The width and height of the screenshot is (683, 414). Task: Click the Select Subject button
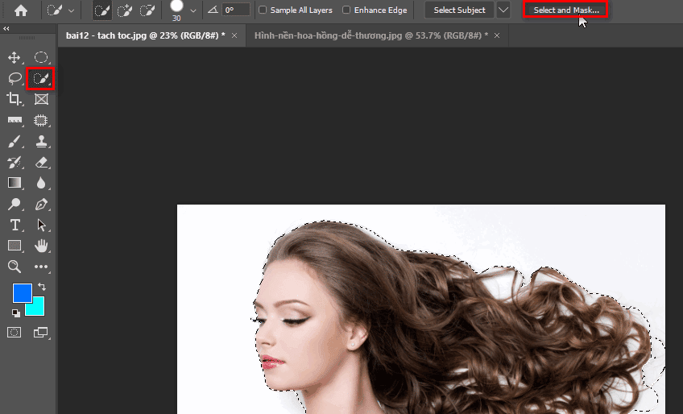(459, 10)
